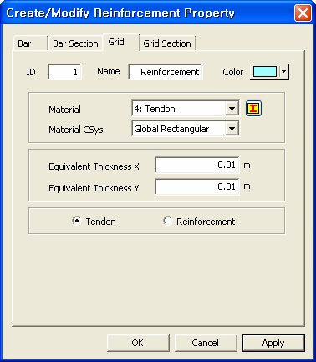Select the Reinforcement radio button
Screen dimensions: 316x362
[168, 221]
